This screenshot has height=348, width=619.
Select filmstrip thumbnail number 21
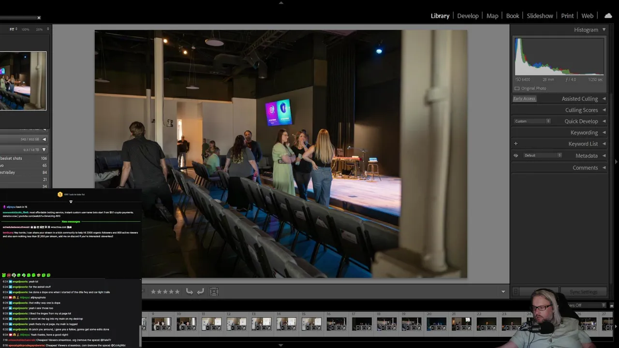(x=461, y=324)
